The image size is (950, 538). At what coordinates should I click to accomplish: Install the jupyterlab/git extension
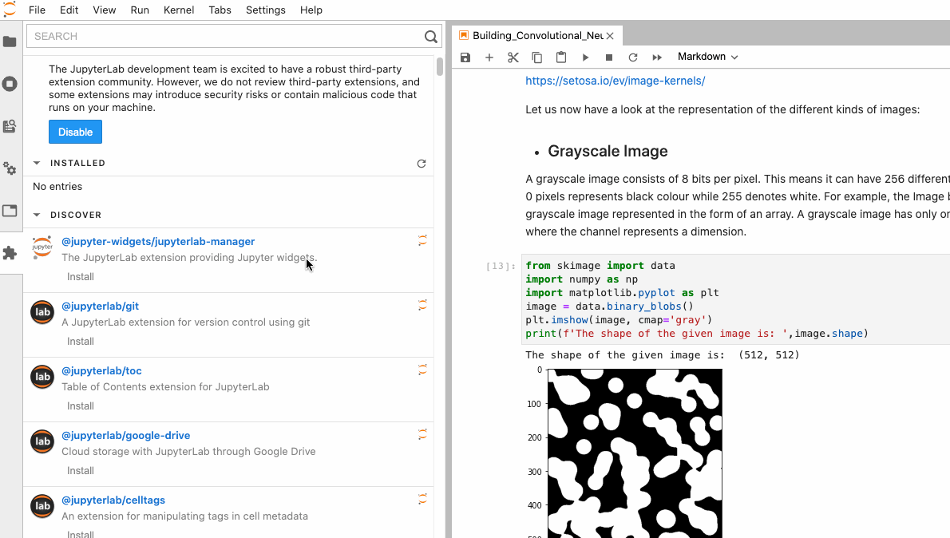click(x=80, y=341)
